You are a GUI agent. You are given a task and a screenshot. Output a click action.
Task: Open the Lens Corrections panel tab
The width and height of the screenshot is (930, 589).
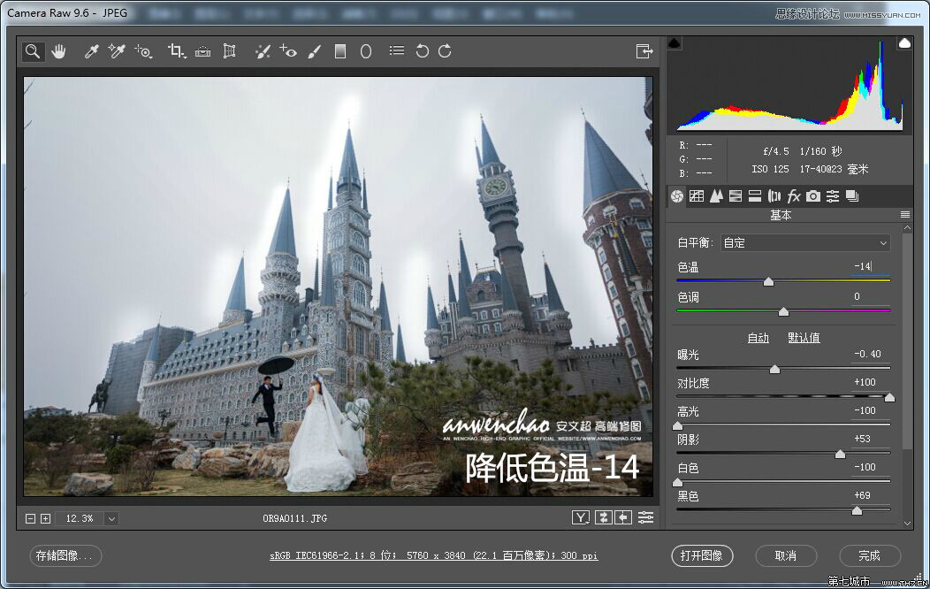pyautogui.click(x=774, y=195)
